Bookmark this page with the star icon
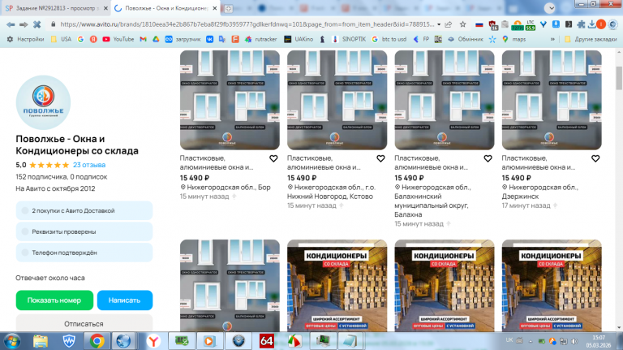 463,24
